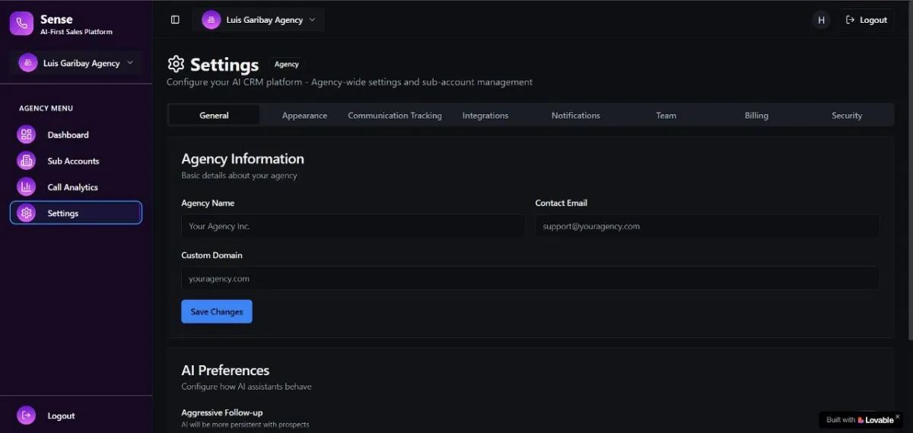Switch to the Appearance tab

[304, 116]
